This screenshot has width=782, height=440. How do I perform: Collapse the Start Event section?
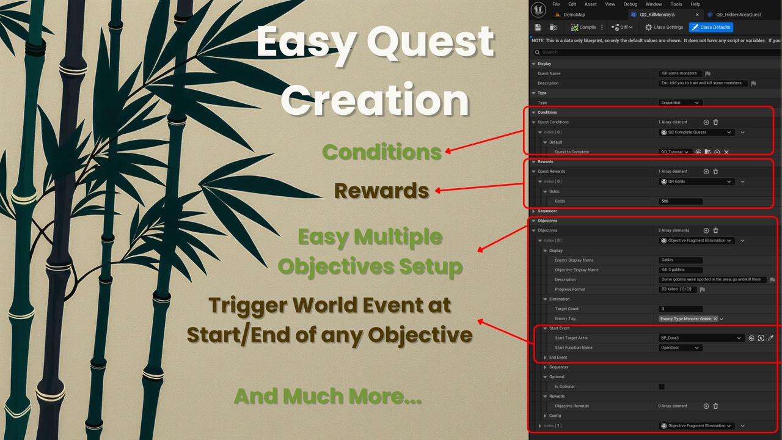545,328
